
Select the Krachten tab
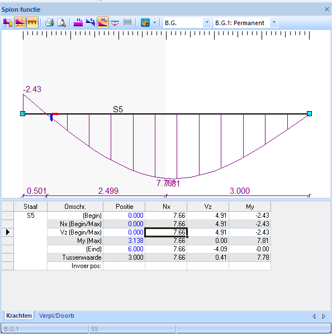(x=19, y=316)
